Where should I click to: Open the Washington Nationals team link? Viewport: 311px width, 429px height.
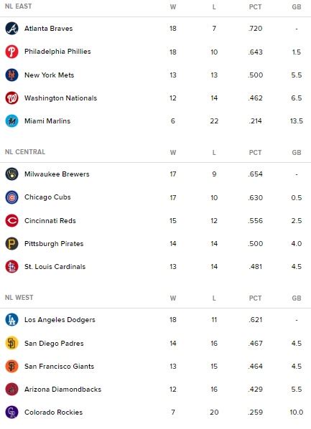(60, 98)
